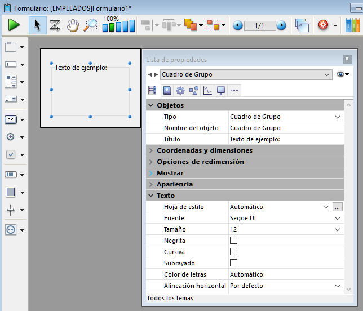Enable the Negrita checkbox
The height and width of the screenshot is (311, 363).
click(233, 241)
